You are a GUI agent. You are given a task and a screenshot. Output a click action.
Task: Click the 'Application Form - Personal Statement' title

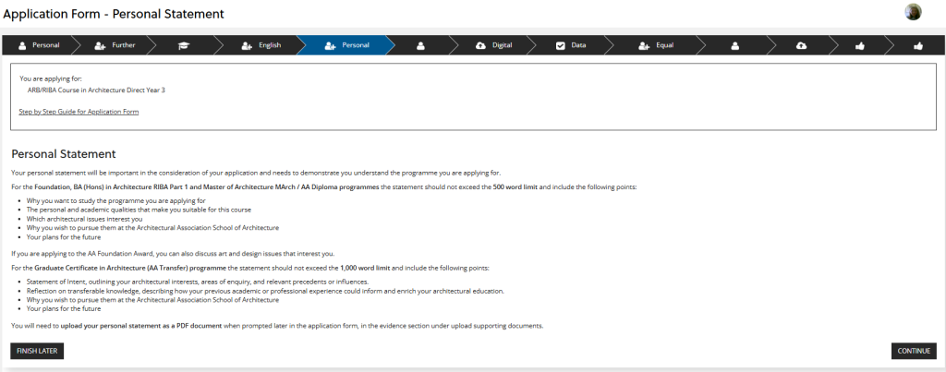(x=114, y=13)
